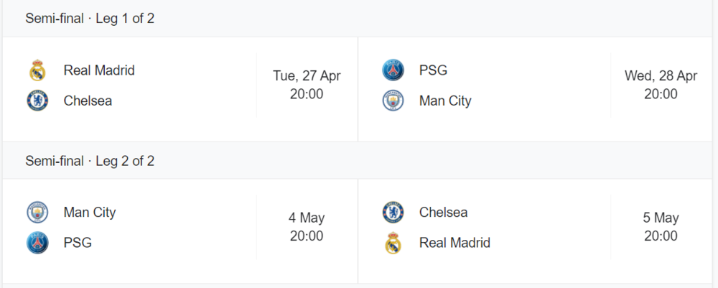Open Chelsea team name in Leg 1
The height and width of the screenshot is (288, 718).
(x=88, y=101)
